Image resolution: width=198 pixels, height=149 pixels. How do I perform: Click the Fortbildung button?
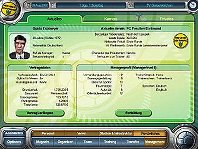click(133, 113)
